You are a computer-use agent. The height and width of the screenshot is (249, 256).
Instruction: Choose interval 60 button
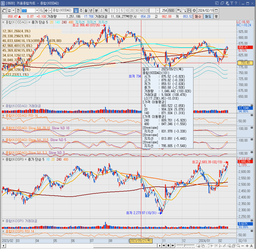click(142, 11)
